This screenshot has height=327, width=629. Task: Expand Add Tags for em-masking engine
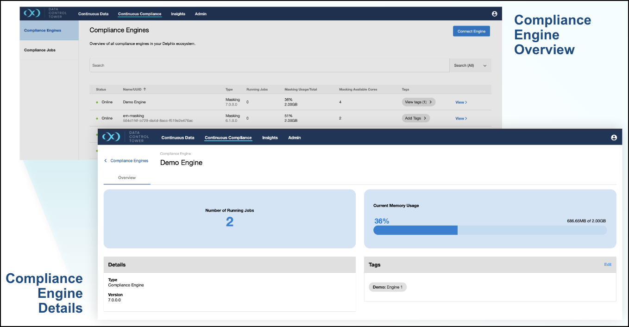(x=415, y=118)
